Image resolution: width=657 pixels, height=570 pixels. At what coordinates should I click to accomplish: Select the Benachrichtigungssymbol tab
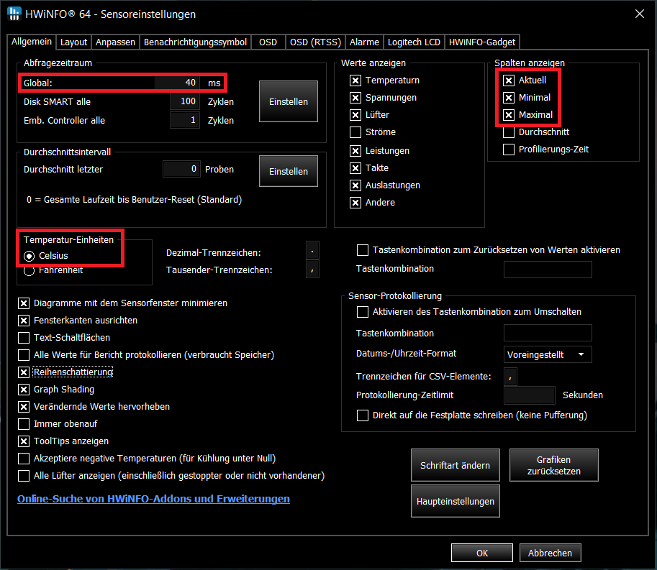coord(195,42)
